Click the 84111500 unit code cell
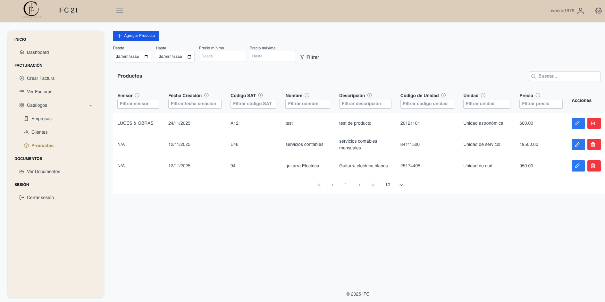605x302 pixels. coord(410,145)
